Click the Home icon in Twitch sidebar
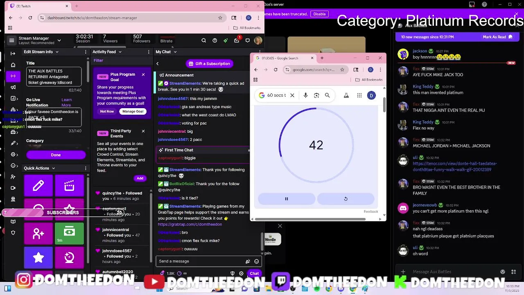 [13, 65]
